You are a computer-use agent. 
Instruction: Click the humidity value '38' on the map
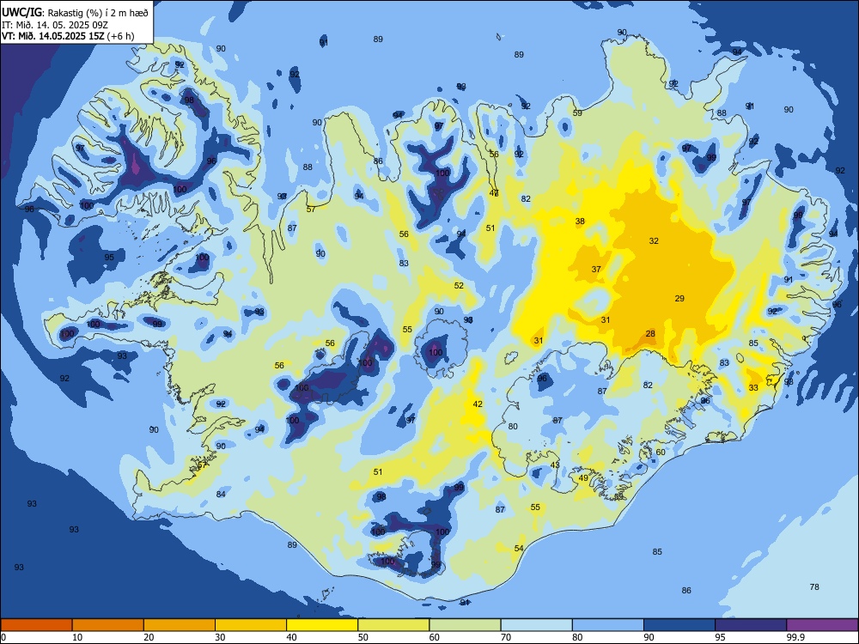pos(580,222)
